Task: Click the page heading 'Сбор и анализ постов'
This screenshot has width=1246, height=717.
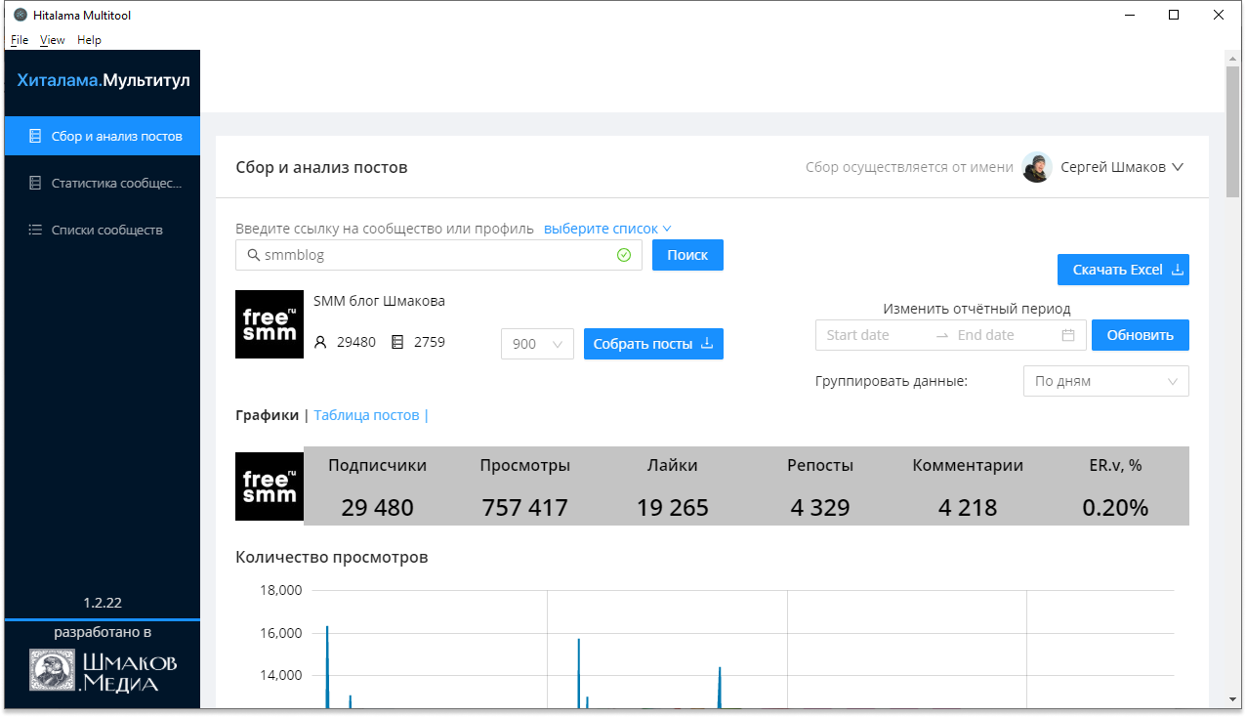Action: [321, 167]
